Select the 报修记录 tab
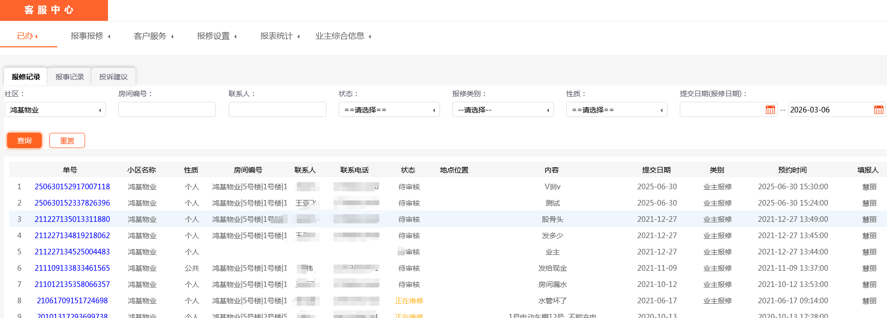Image resolution: width=887 pixels, height=318 pixels. pos(26,77)
